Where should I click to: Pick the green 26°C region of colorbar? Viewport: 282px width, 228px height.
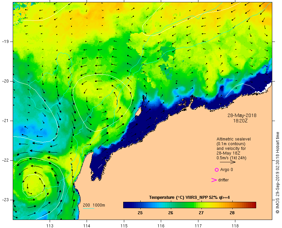[x=171, y=205]
